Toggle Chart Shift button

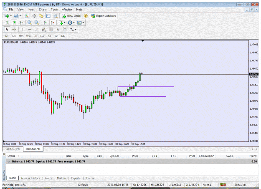click(x=53, y=23)
